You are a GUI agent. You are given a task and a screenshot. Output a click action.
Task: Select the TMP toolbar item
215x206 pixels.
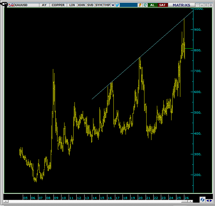tap(106, 5)
